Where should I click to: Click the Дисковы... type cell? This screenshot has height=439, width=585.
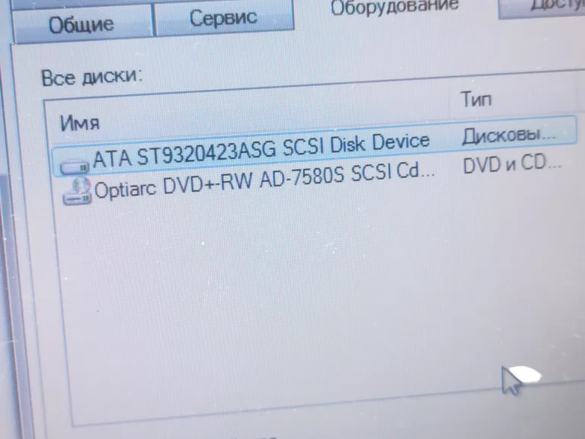click(509, 134)
